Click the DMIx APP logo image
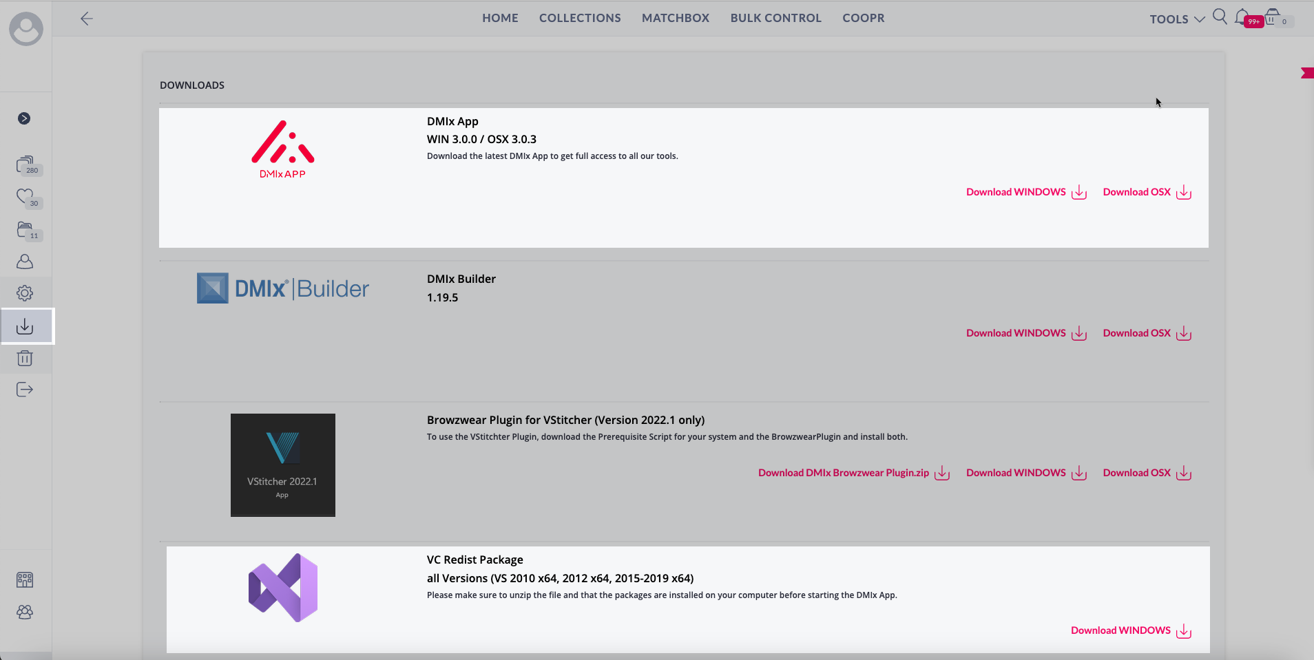 283,149
